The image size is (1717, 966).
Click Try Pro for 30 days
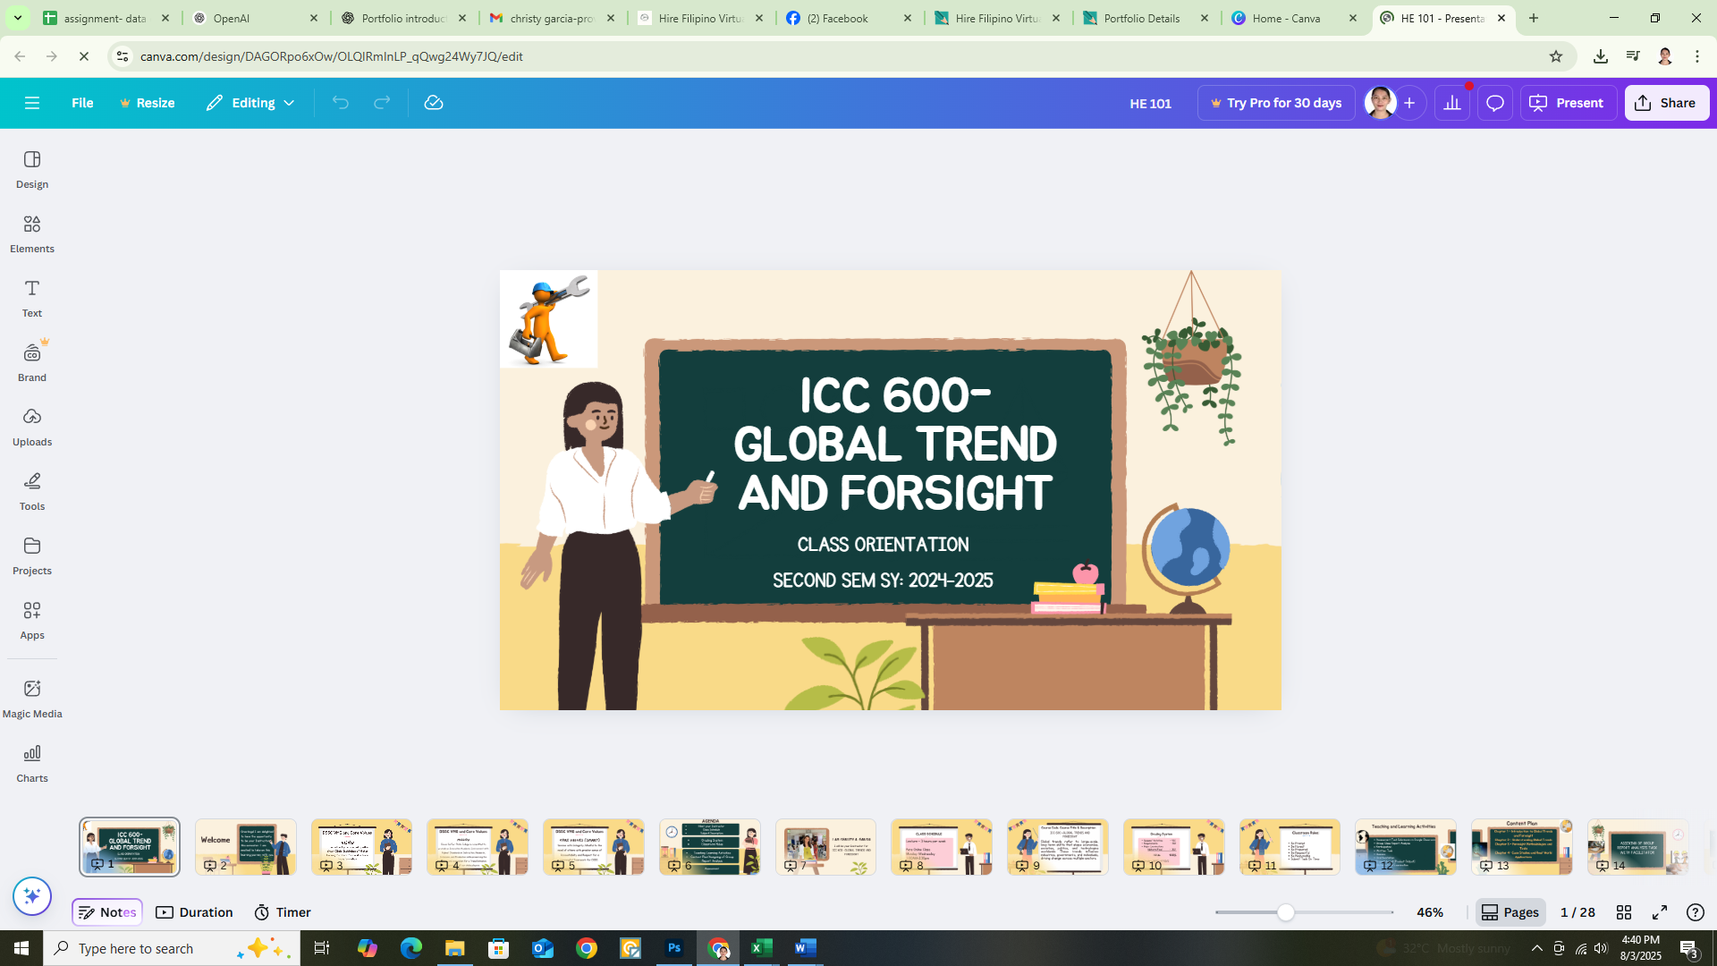[x=1276, y=103]
